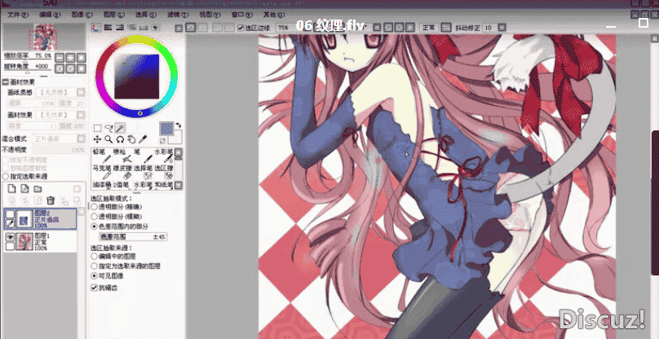Zoom in with navigator plus button
Screen dimensions: 659x339
[71, 58]
